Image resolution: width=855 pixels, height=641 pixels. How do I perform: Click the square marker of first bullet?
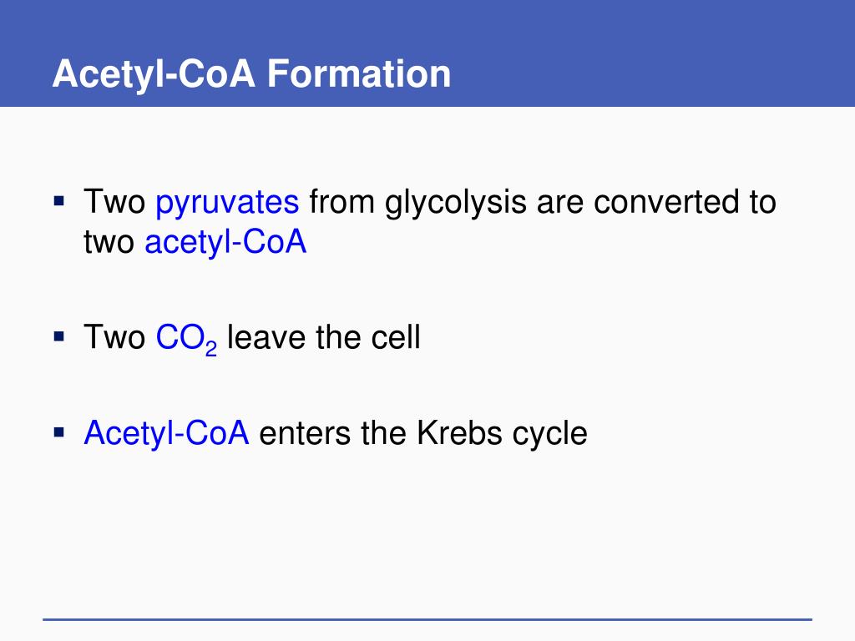tap(59, 201)
